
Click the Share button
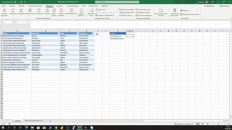point(209,6)
